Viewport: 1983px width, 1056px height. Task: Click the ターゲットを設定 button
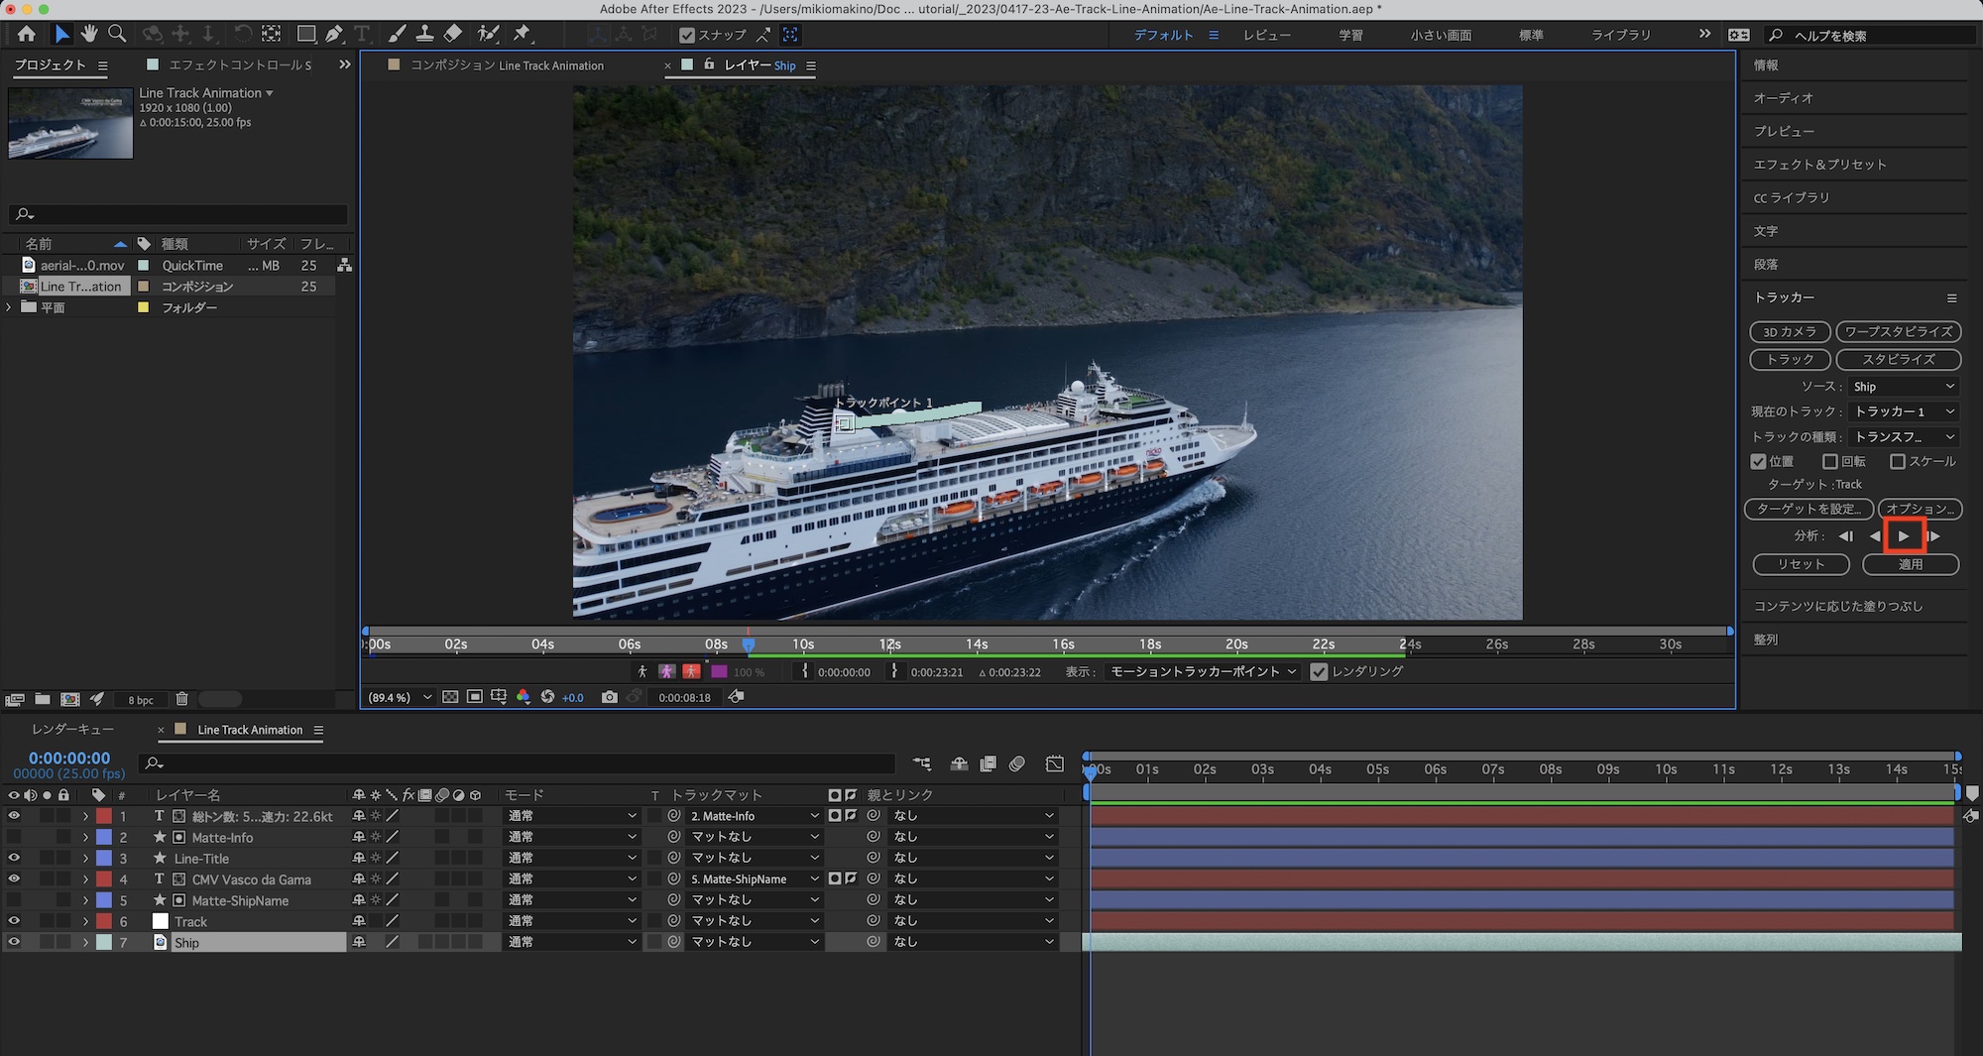coord(1808,509)
